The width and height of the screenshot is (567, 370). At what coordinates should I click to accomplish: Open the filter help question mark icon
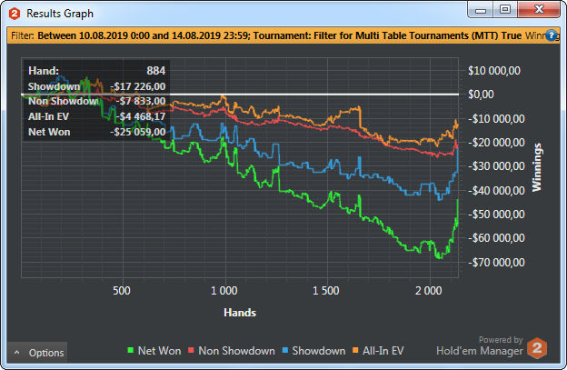tap(552, 35)
